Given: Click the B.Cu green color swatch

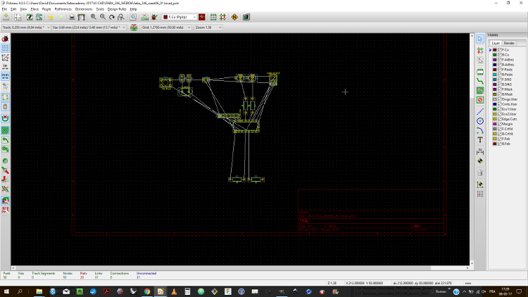Looking at the screenshot, I should tap(495, 55).
